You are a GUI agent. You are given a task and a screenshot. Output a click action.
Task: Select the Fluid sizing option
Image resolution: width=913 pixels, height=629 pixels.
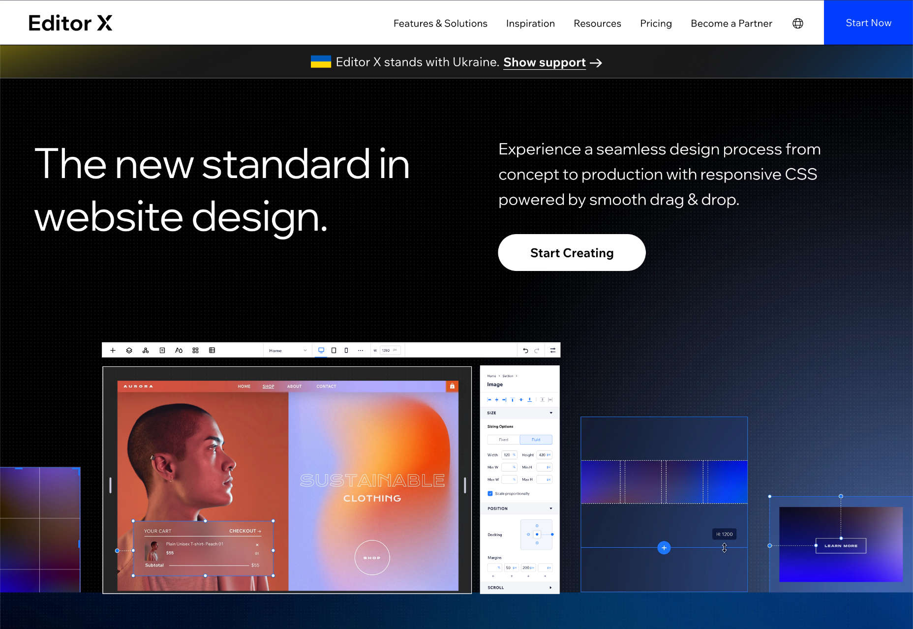click(536, 440)
